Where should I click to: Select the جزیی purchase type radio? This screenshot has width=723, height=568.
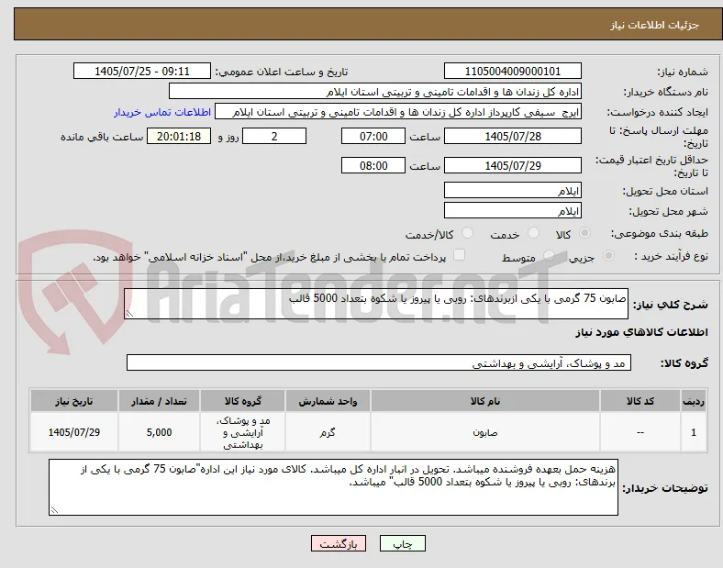click(608, 255)
